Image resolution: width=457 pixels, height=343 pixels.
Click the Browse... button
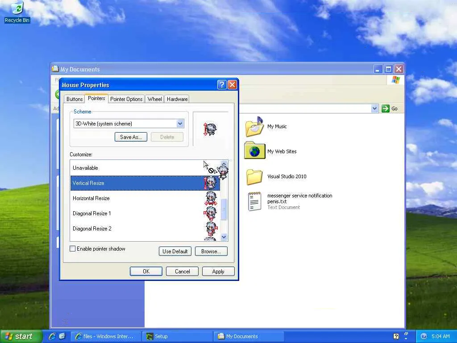211,251
